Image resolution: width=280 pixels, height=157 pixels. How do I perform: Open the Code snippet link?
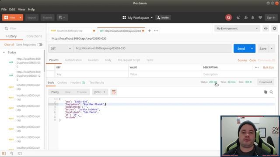(x=252, y=60)
